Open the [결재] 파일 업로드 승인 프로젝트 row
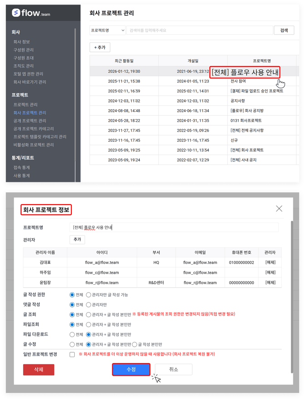The height and width of the screenshot is (400, 305). (257, 91)
